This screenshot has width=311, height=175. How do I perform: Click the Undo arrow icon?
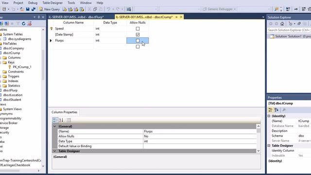tap(108, 9)
